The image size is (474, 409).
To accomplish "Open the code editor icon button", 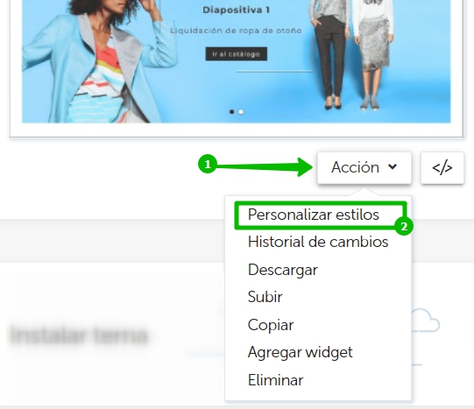I will 442,167.
